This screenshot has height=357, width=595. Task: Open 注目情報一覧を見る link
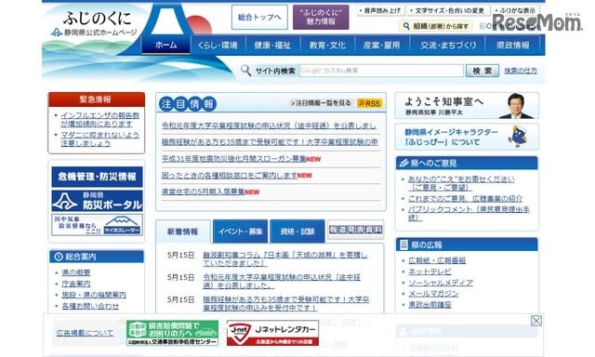pos(321,103)
